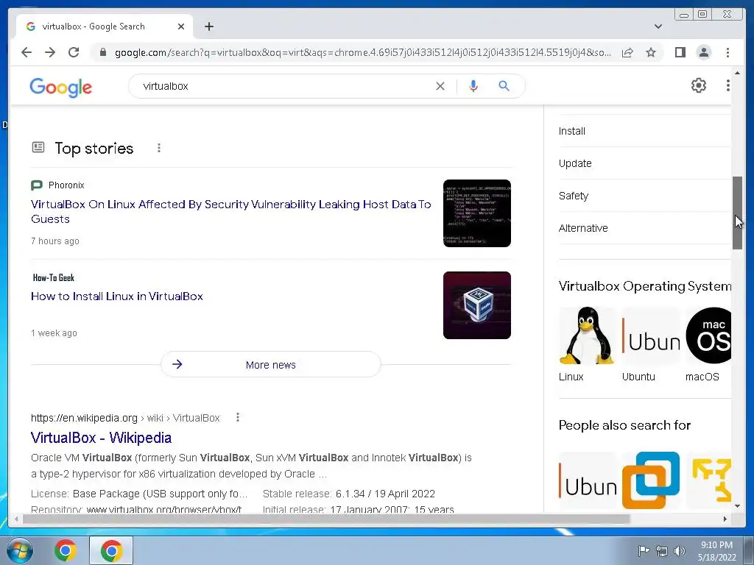754x565 pixels.
Task: Click the browser forward arrow
Action: coord(50,52)
